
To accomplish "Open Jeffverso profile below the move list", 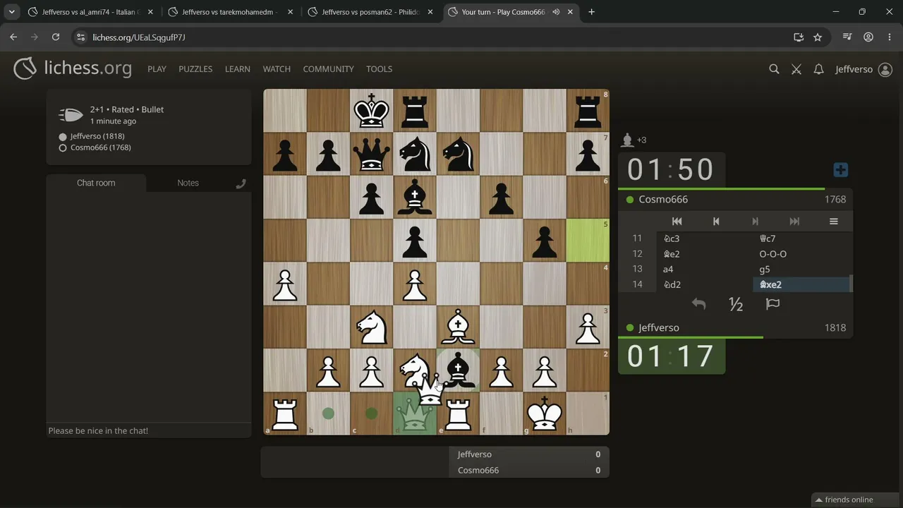I will pos(659,328).
